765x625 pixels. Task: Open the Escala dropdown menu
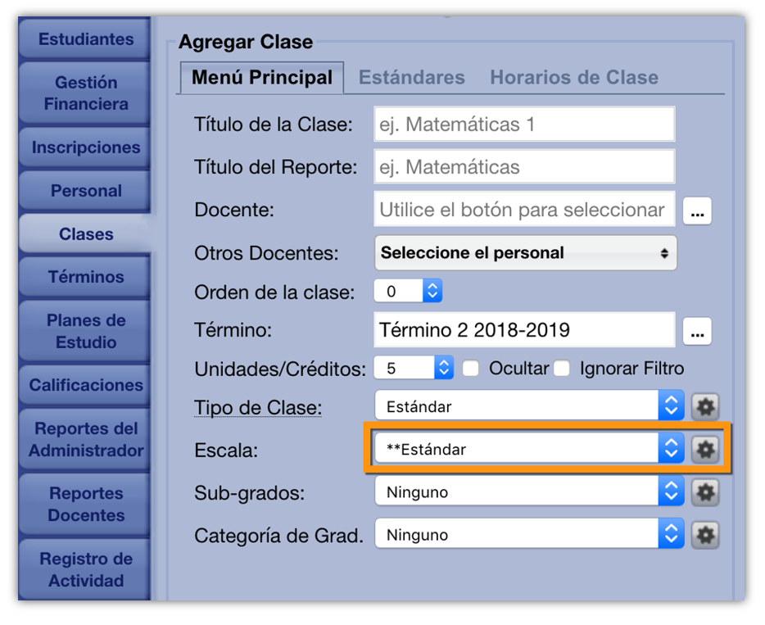(528, 449)
